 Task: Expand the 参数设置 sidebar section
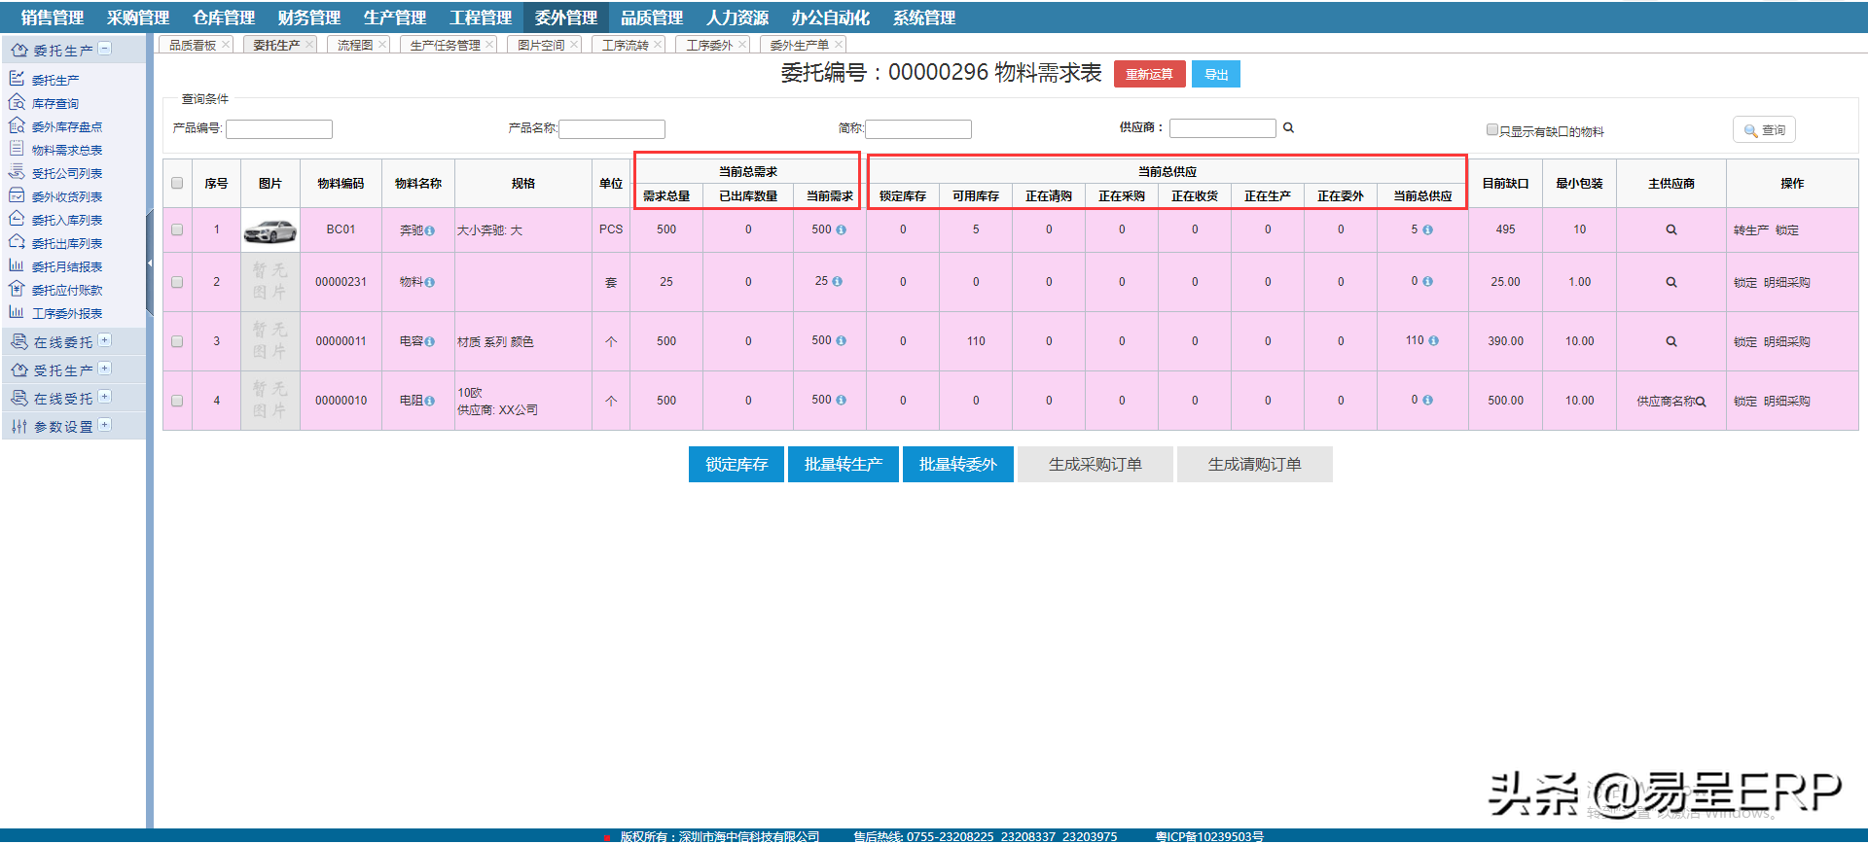pyautogui.click(x=105, y=425)
